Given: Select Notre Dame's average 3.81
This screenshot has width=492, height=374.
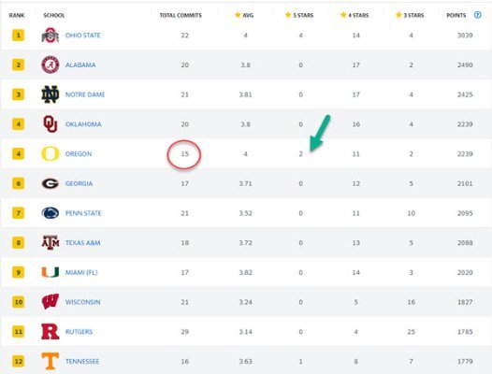Looking at the screenshot, I should pos(245,94).
